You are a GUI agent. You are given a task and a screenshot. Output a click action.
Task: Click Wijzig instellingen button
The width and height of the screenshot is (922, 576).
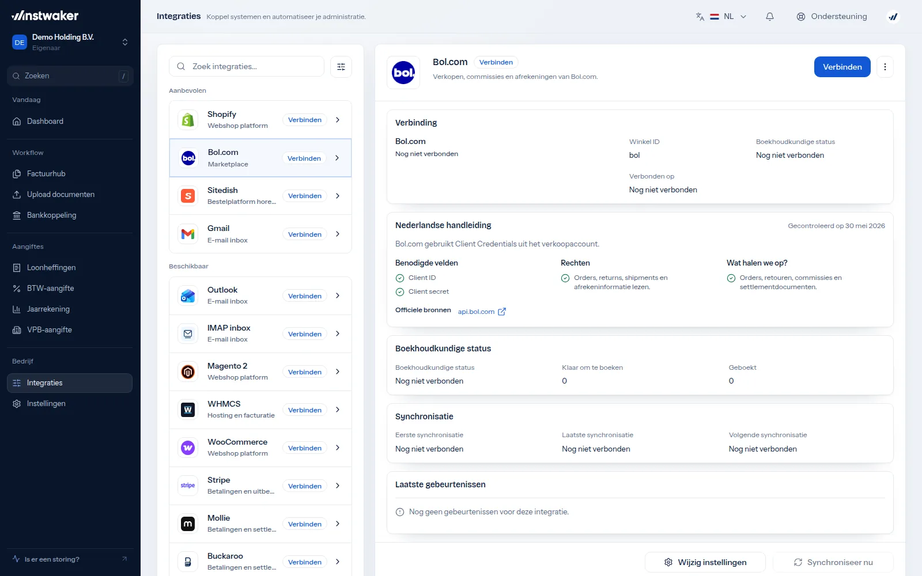click(x=705, y=562)
